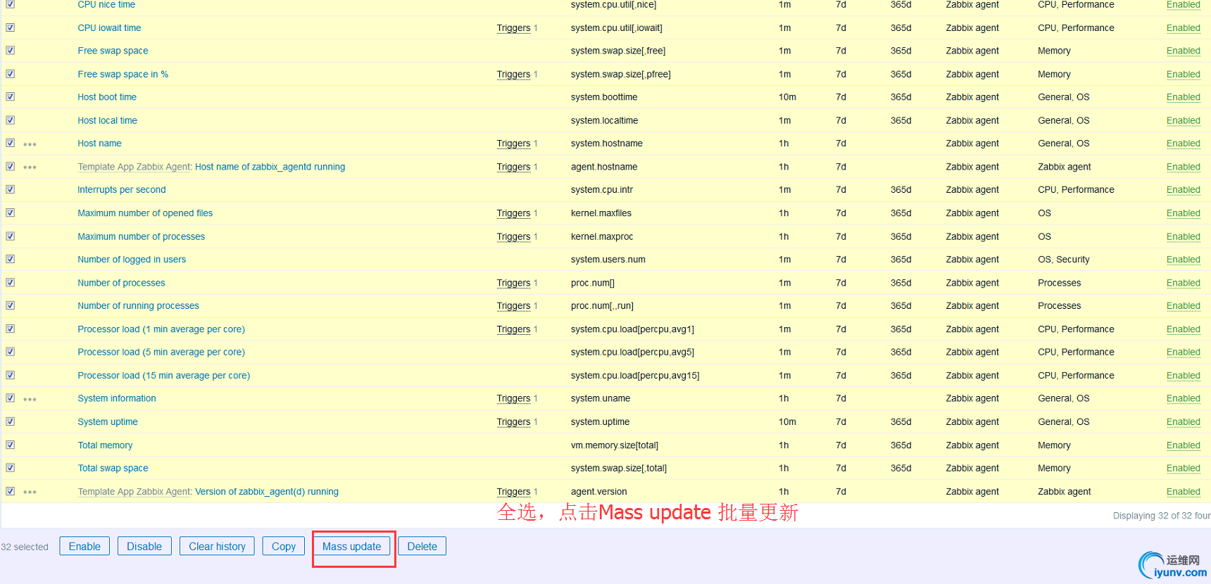
Task: Open the Host name item link
Action: pyautogui.click(x=99, y=144)
